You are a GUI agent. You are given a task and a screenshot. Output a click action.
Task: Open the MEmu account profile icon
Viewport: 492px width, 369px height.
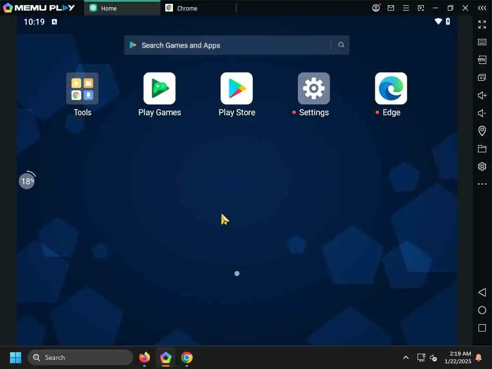pos(376,8)
